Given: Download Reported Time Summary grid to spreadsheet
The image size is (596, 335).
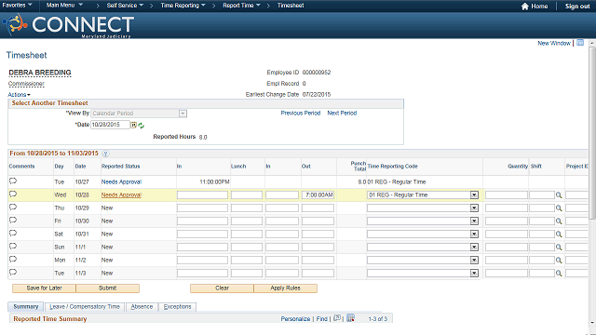Looking at the screenshot, I should click(x=350, y=318).
